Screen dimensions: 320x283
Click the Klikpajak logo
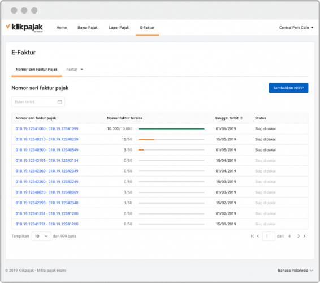[x=24, y=27]
